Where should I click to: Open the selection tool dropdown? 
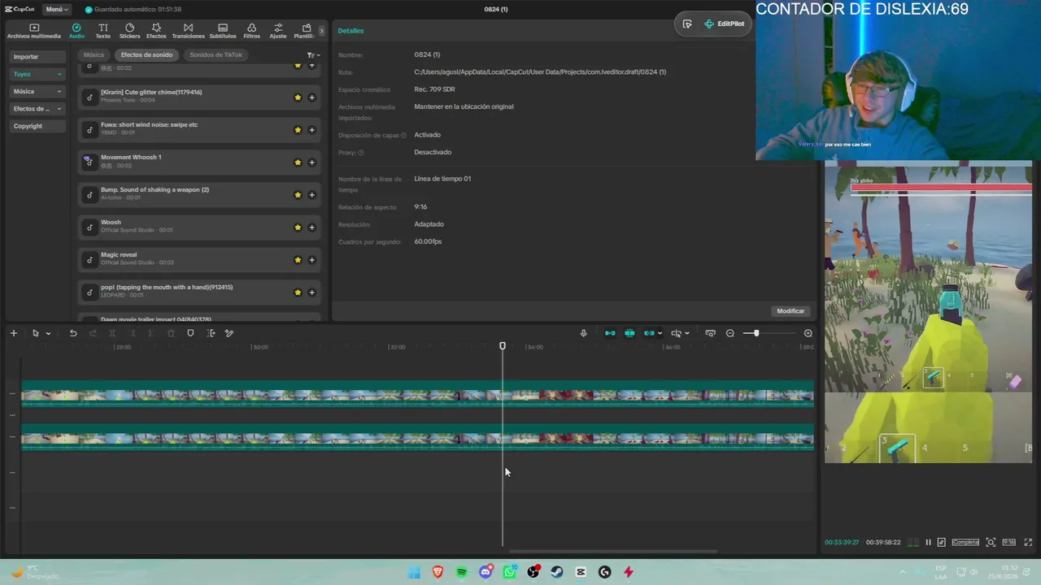tap(48, 333)
